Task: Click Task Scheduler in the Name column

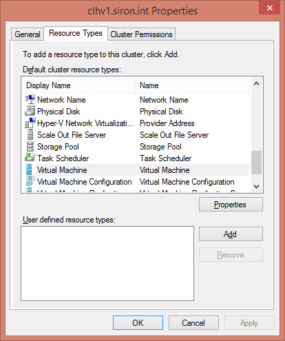Action: click(x=166, y=158)
